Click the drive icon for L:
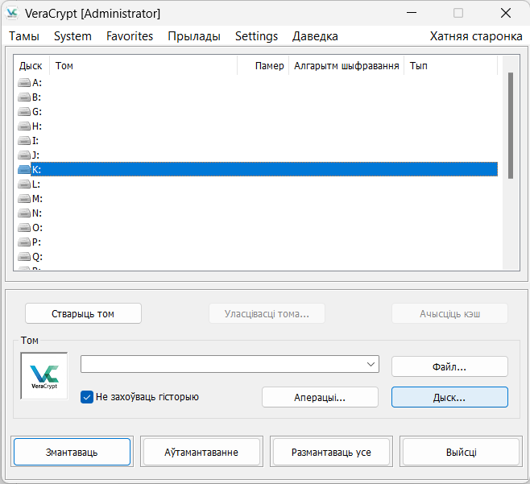This screenshot has width=530, height=484. (24, 184)
